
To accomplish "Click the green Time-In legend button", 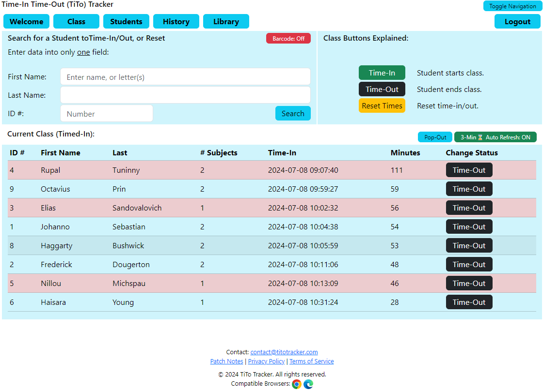I will click(382, 73).
